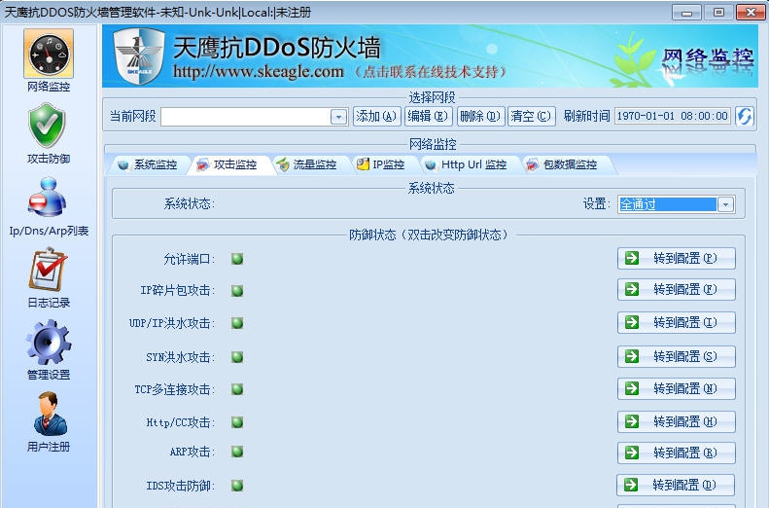Toggle the 允许端口 green status light
This screenshot has height=508, width=769.
(237, 259)
